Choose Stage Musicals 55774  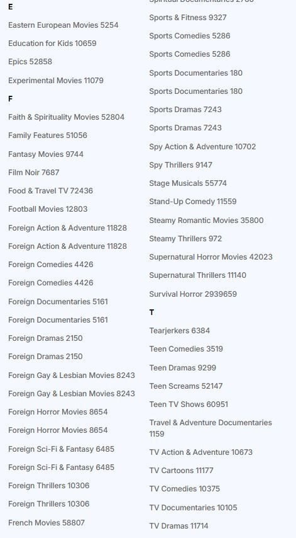point(188,183)
